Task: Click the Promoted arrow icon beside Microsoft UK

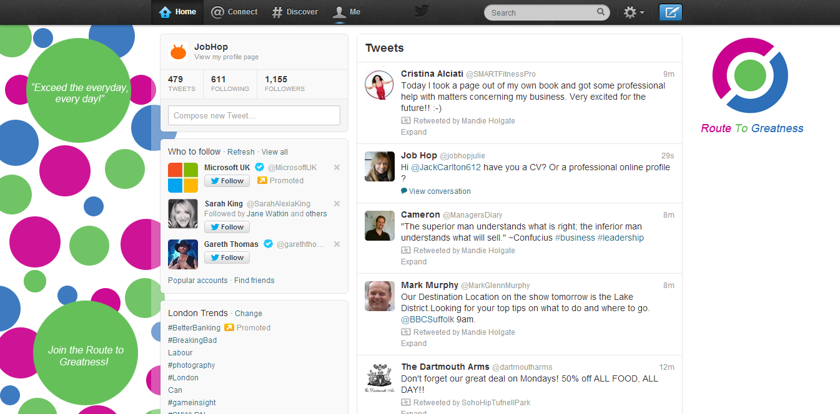Action: click(x=262, y=181)
